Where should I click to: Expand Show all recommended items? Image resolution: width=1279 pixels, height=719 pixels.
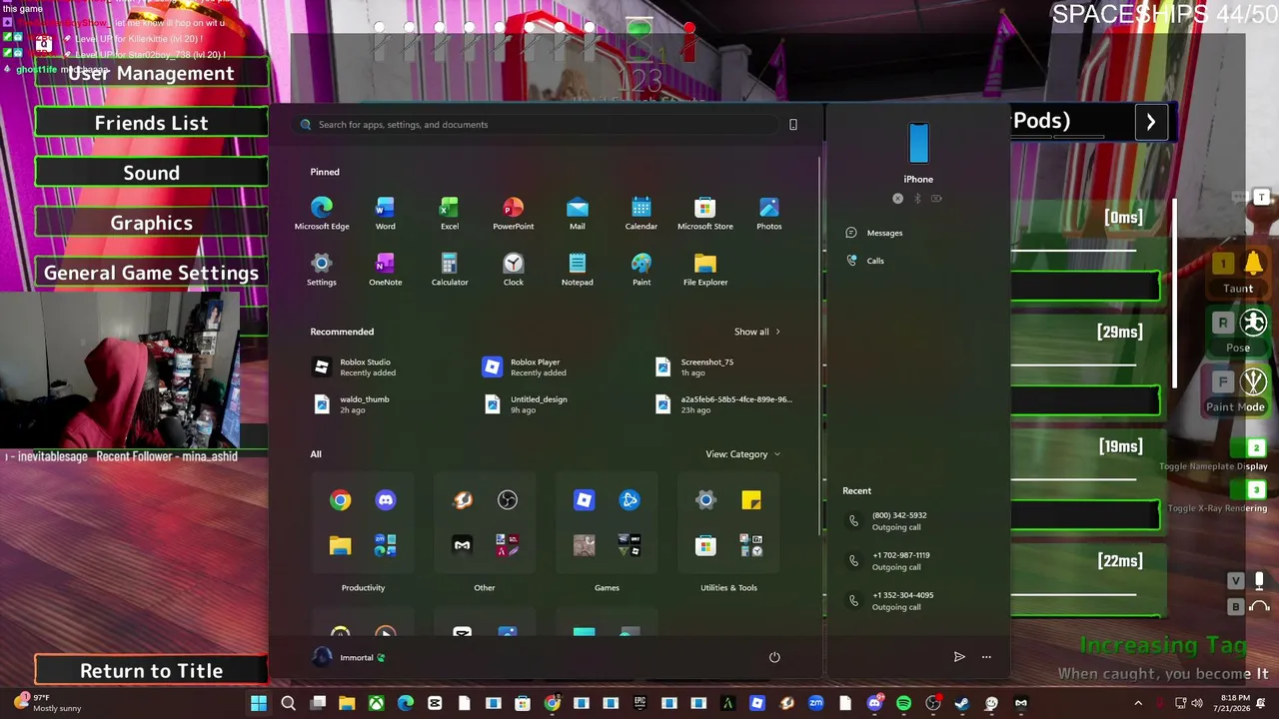point(756,332)
